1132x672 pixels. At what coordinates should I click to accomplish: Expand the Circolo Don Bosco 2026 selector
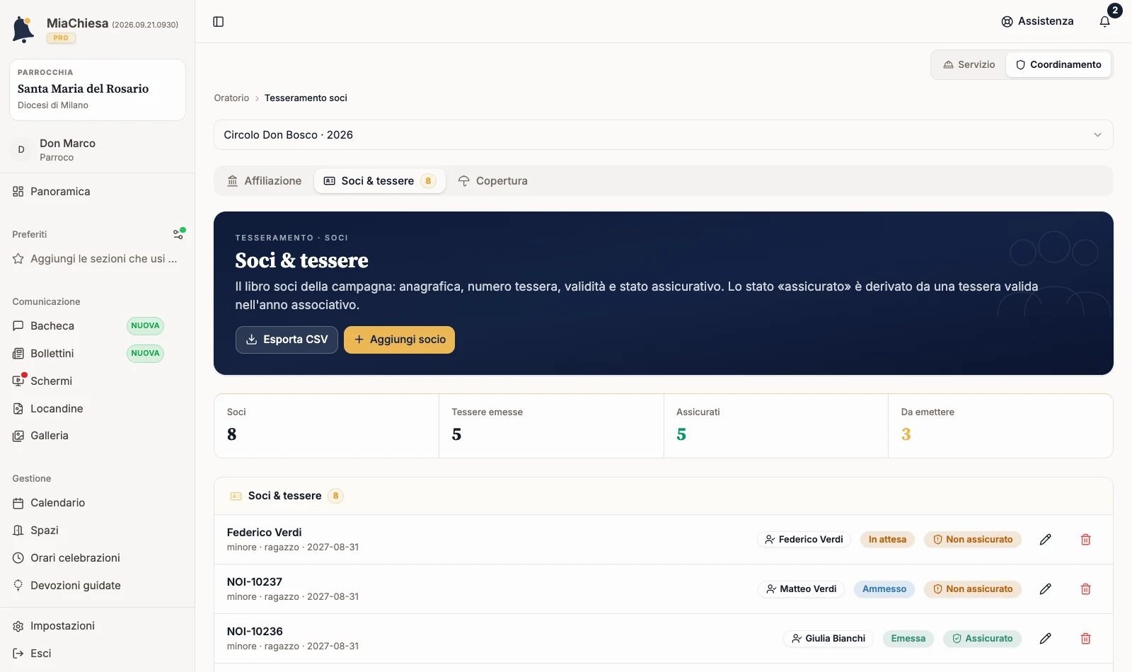tap(664, 135)
